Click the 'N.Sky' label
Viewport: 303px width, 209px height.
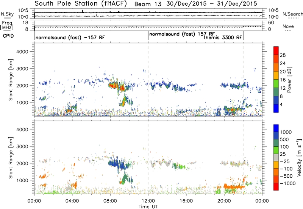click(x=7, y=14)
